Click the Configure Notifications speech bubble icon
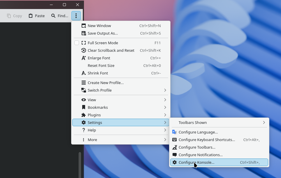This screenshot has height=178, width=281. (x=174, y=155)
